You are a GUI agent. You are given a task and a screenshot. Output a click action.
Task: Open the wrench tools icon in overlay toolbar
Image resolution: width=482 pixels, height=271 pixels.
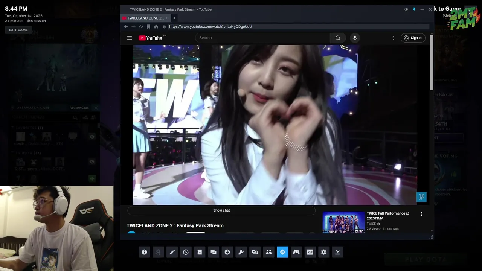click(241, 252)
